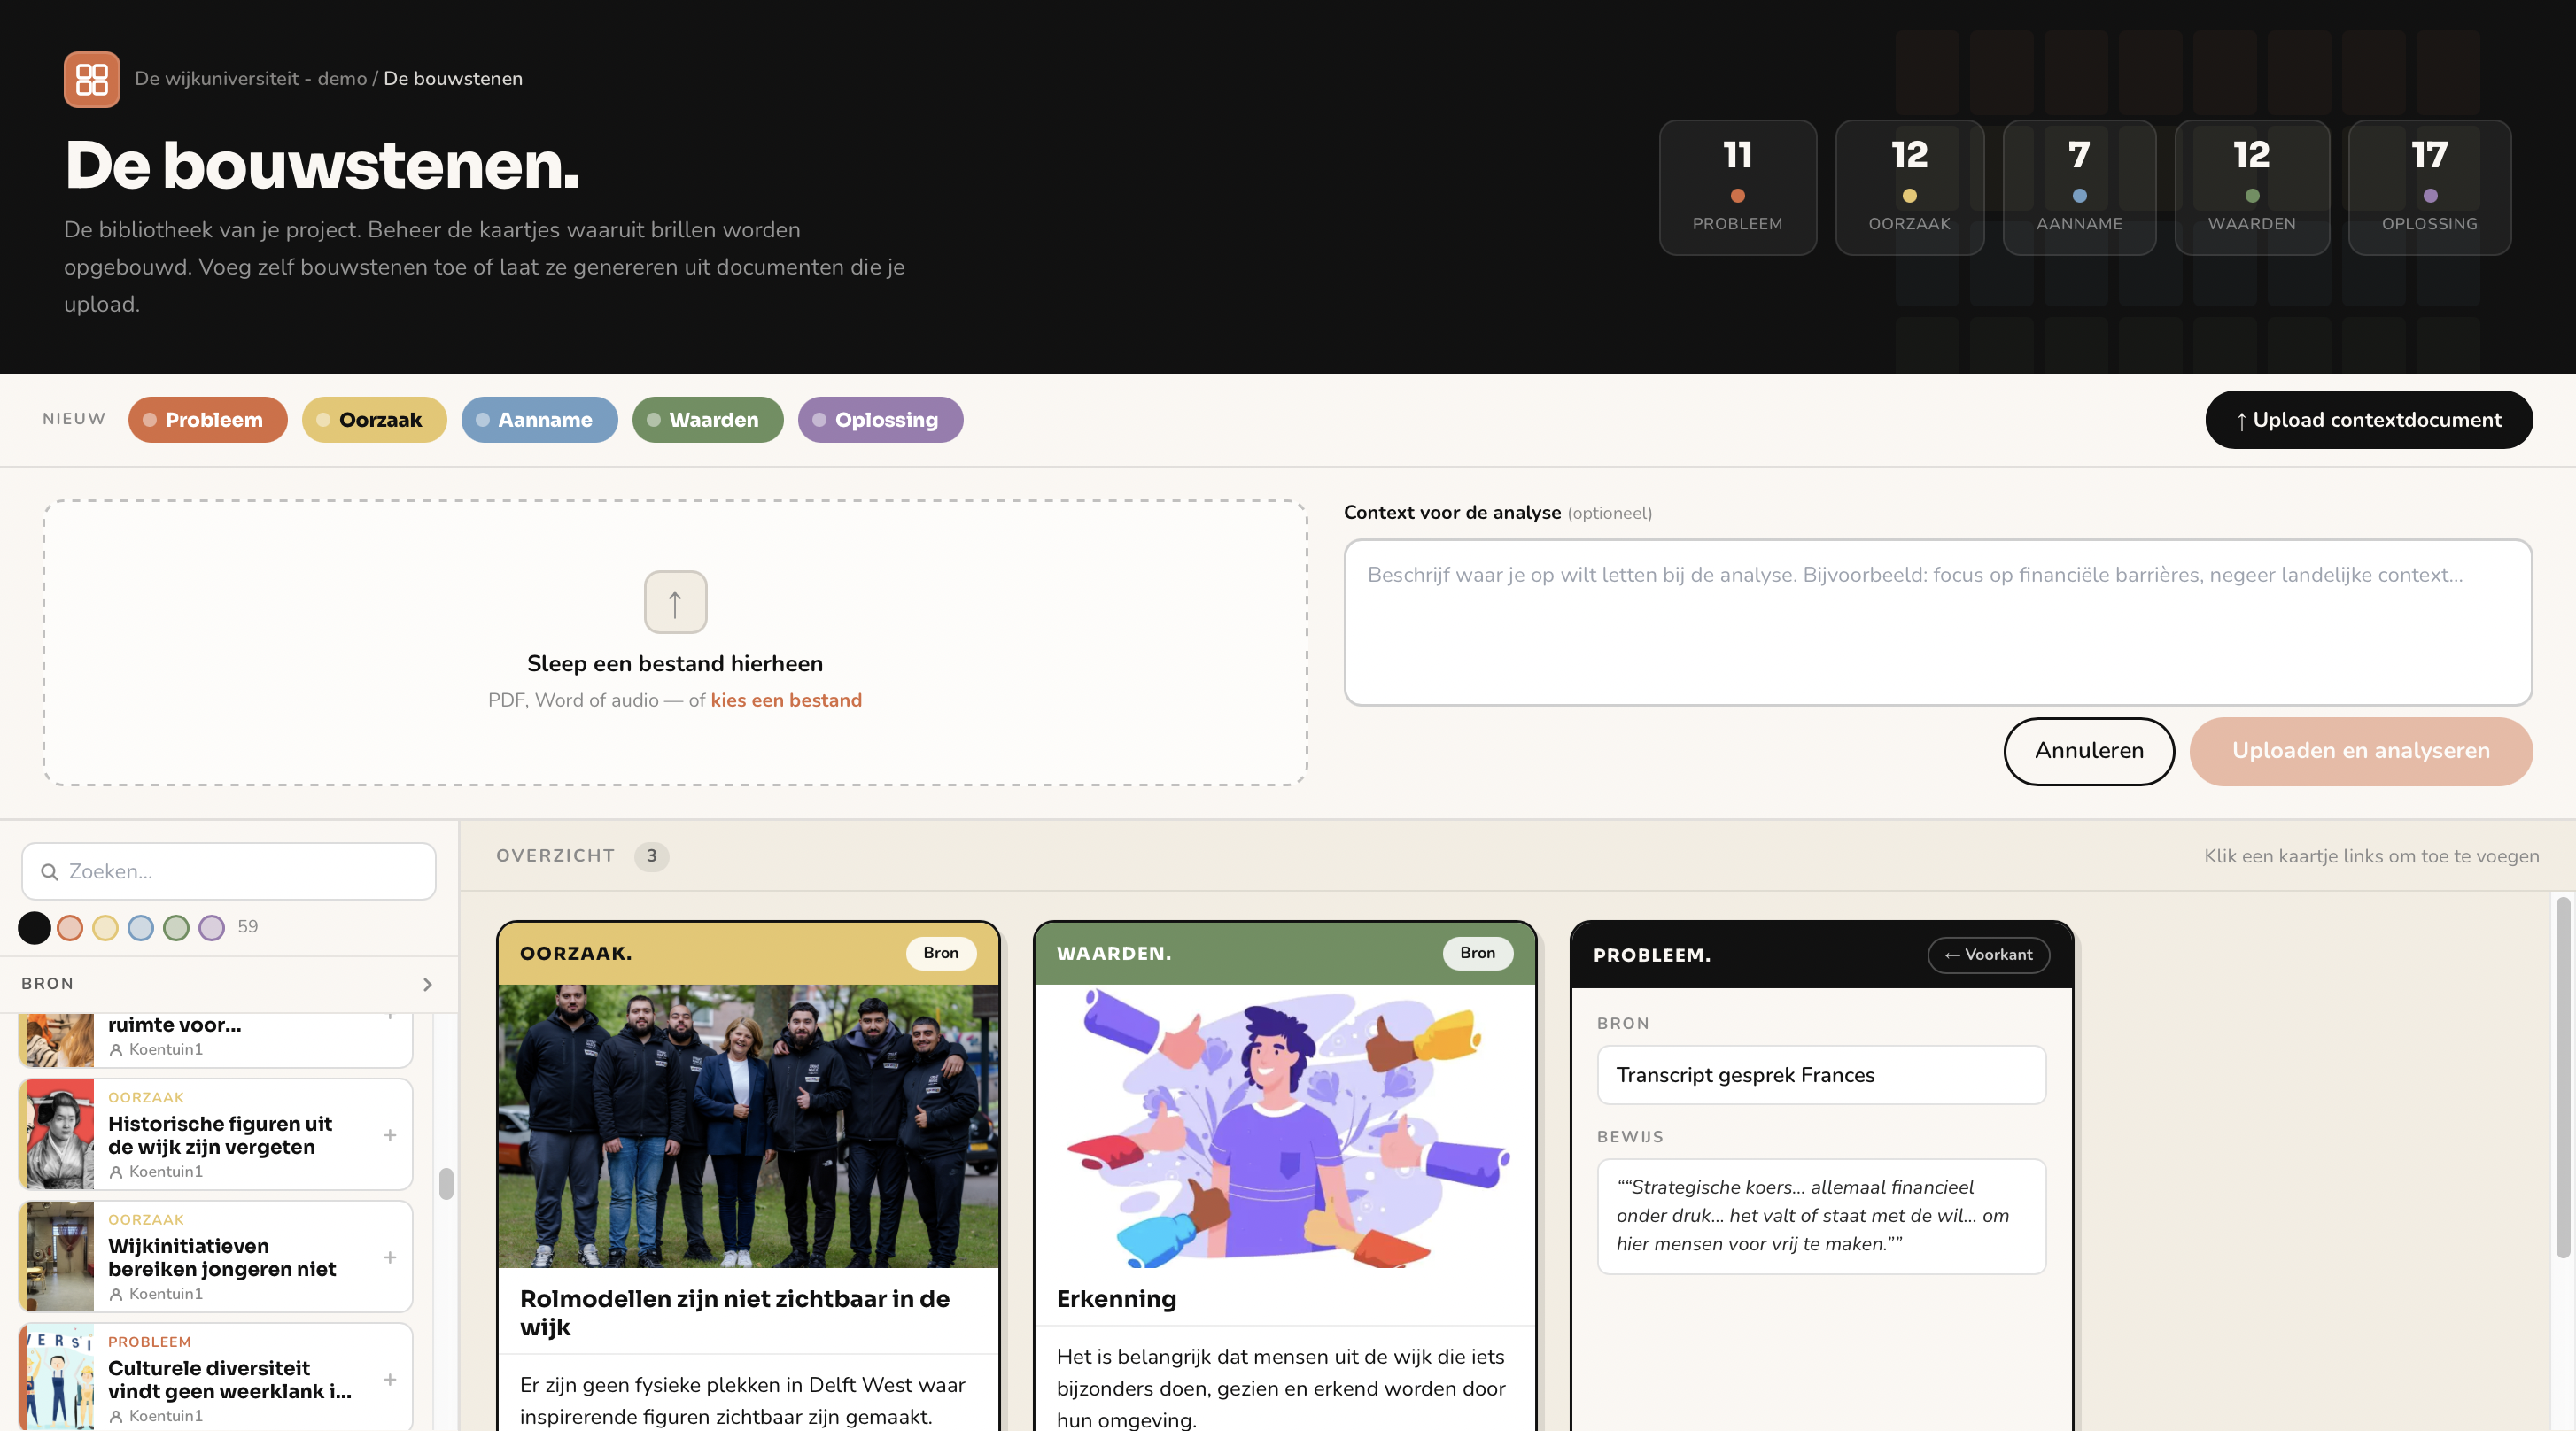The image size is (2576, 1431).
Task: Click 'De bouwstenen' breadcrumb item
Action: point(453,79)
